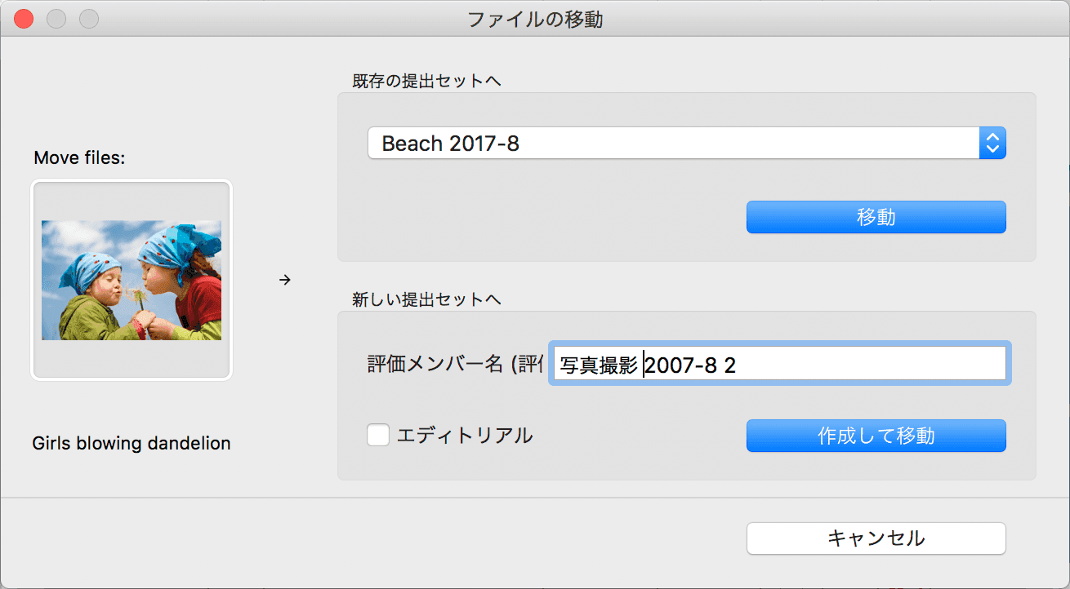Cancel with the キャンセル button
The image size is (1070, 589).
click(x=876, y=538)
